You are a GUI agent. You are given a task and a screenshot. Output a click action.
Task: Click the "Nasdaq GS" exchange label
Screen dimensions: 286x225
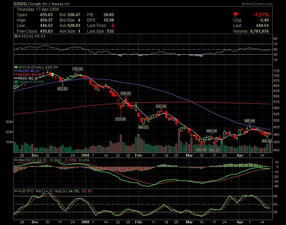60,4
